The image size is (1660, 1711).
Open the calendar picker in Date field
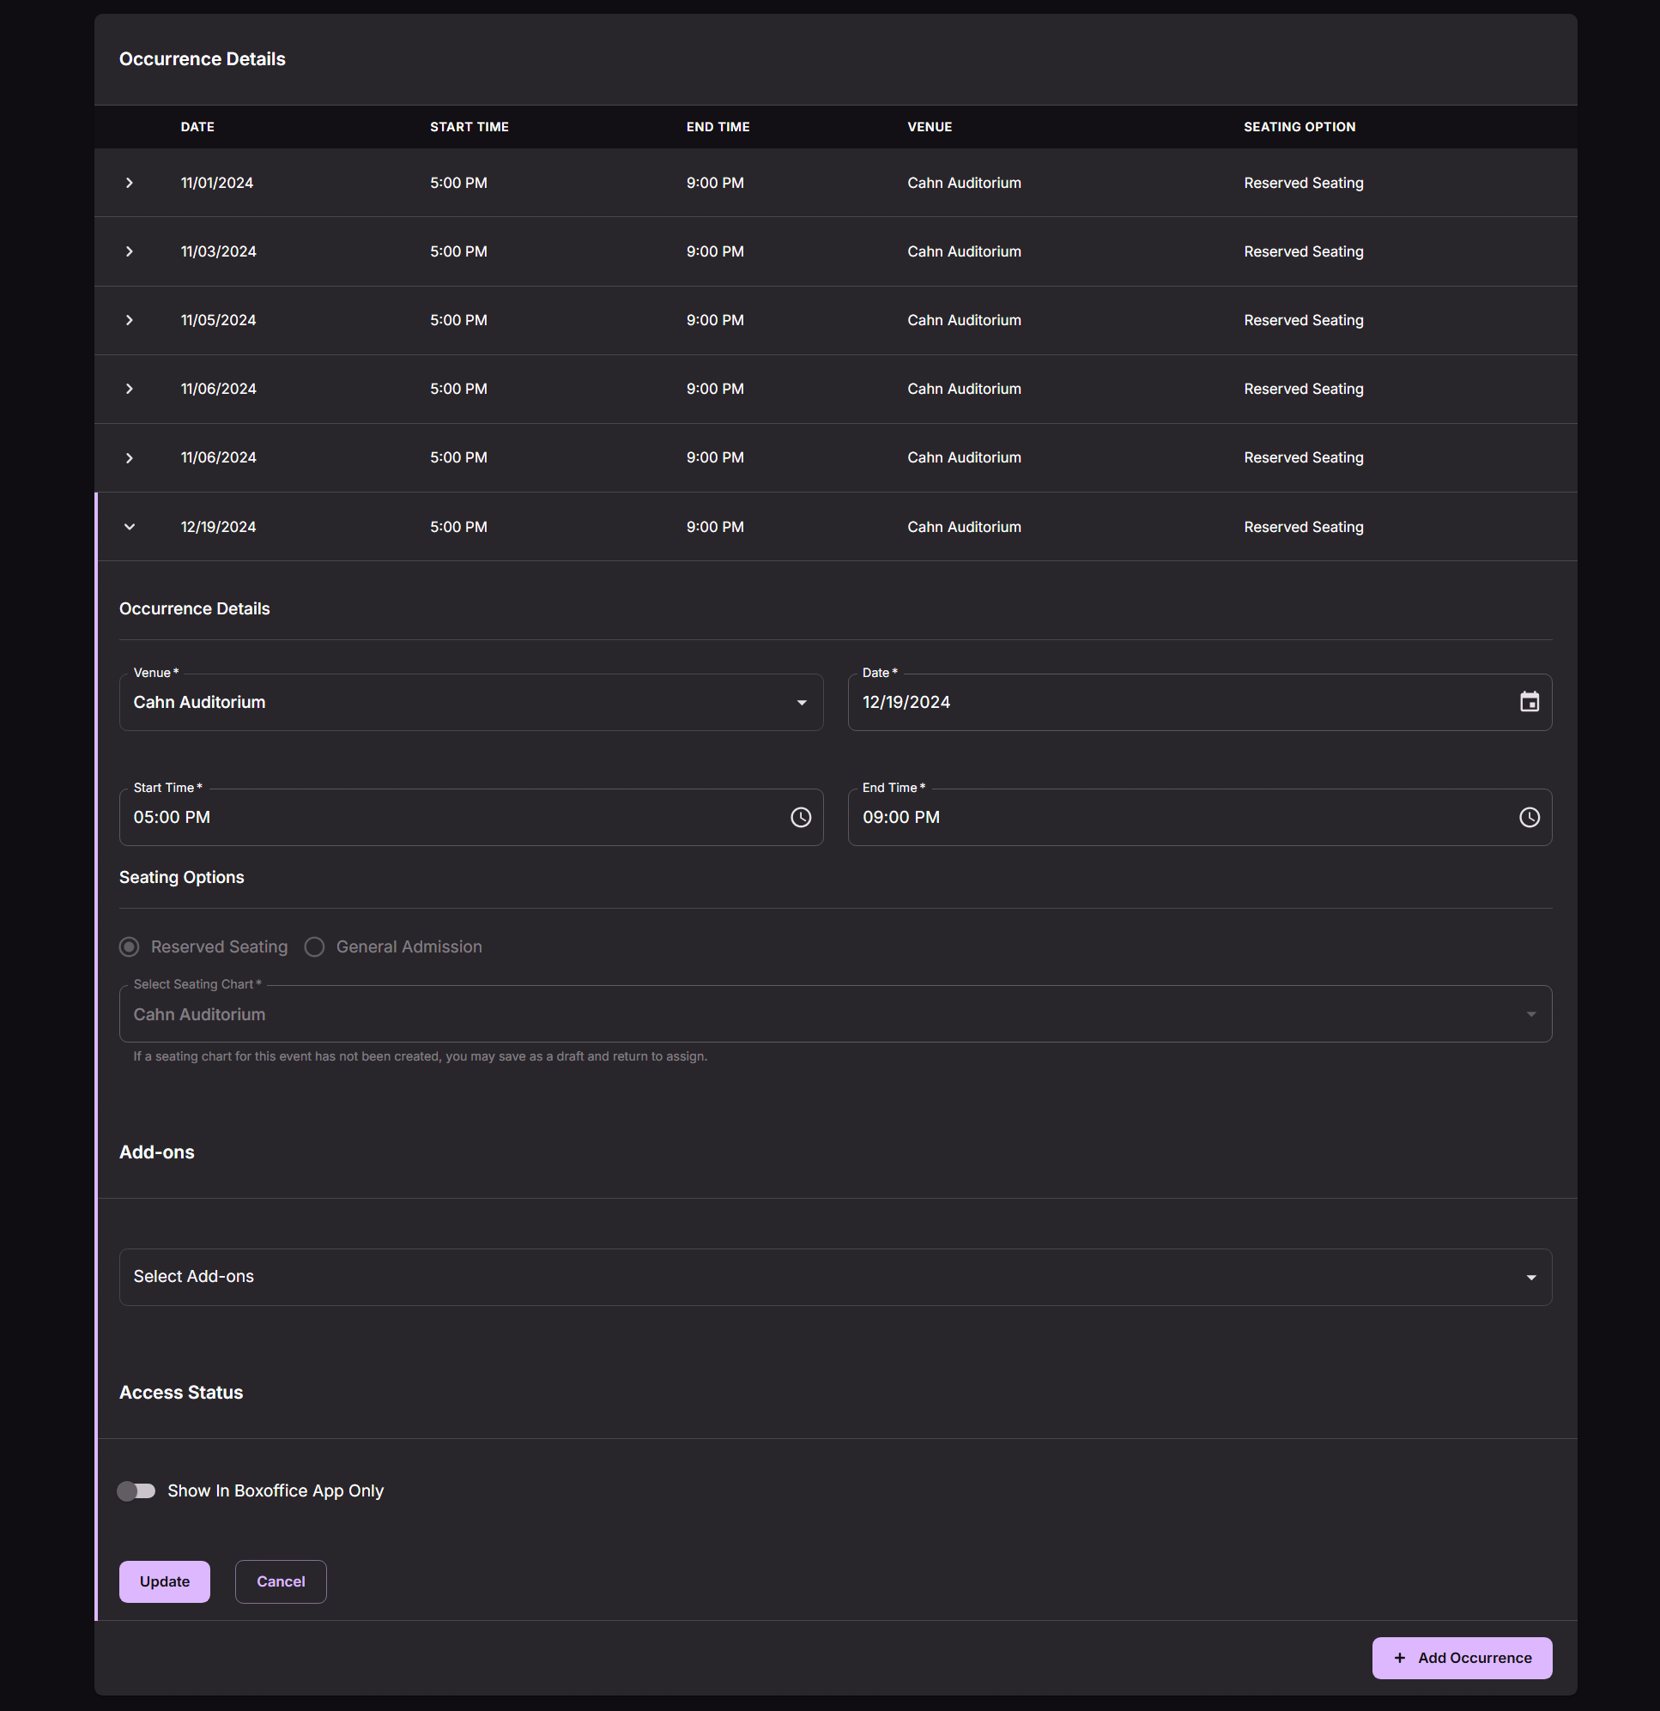pos(1528,702)
